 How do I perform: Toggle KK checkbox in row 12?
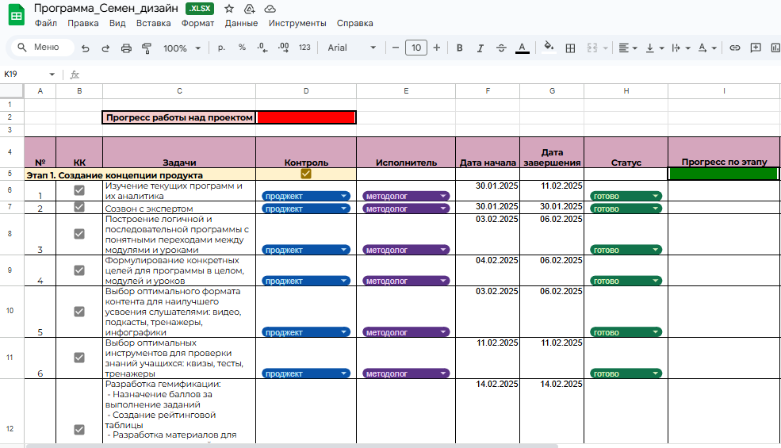click(x=79, y=430)
